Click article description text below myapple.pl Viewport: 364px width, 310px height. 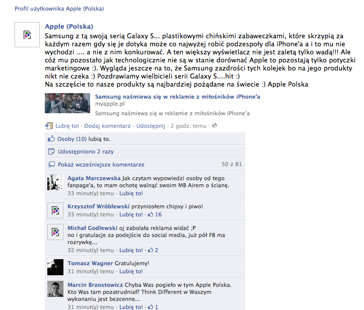[x=173, y=113]
